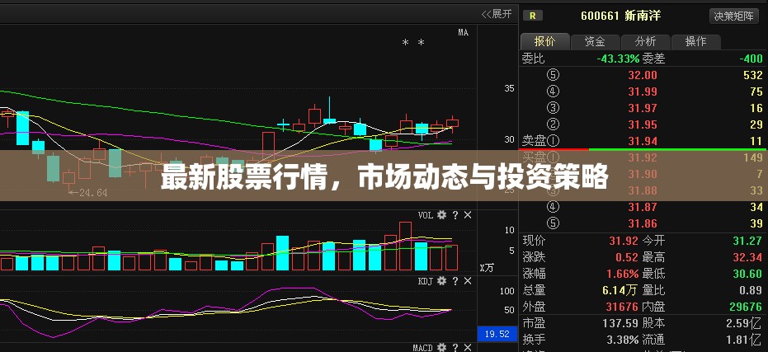This screenshot has width=768, height=352.
Task: Click sell level 5 price 32.00
Action: (x=643, y=75)
